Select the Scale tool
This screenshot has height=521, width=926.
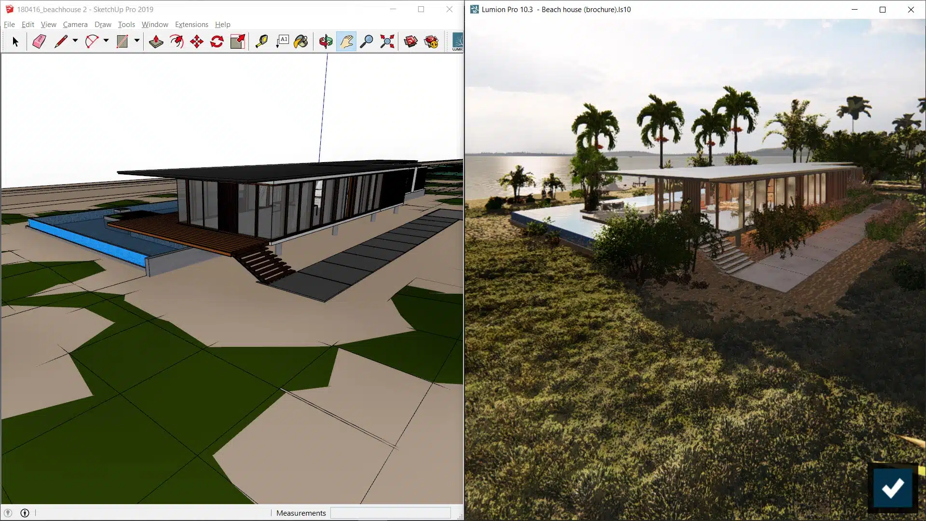pyautogui.click(x=237, y=41)
